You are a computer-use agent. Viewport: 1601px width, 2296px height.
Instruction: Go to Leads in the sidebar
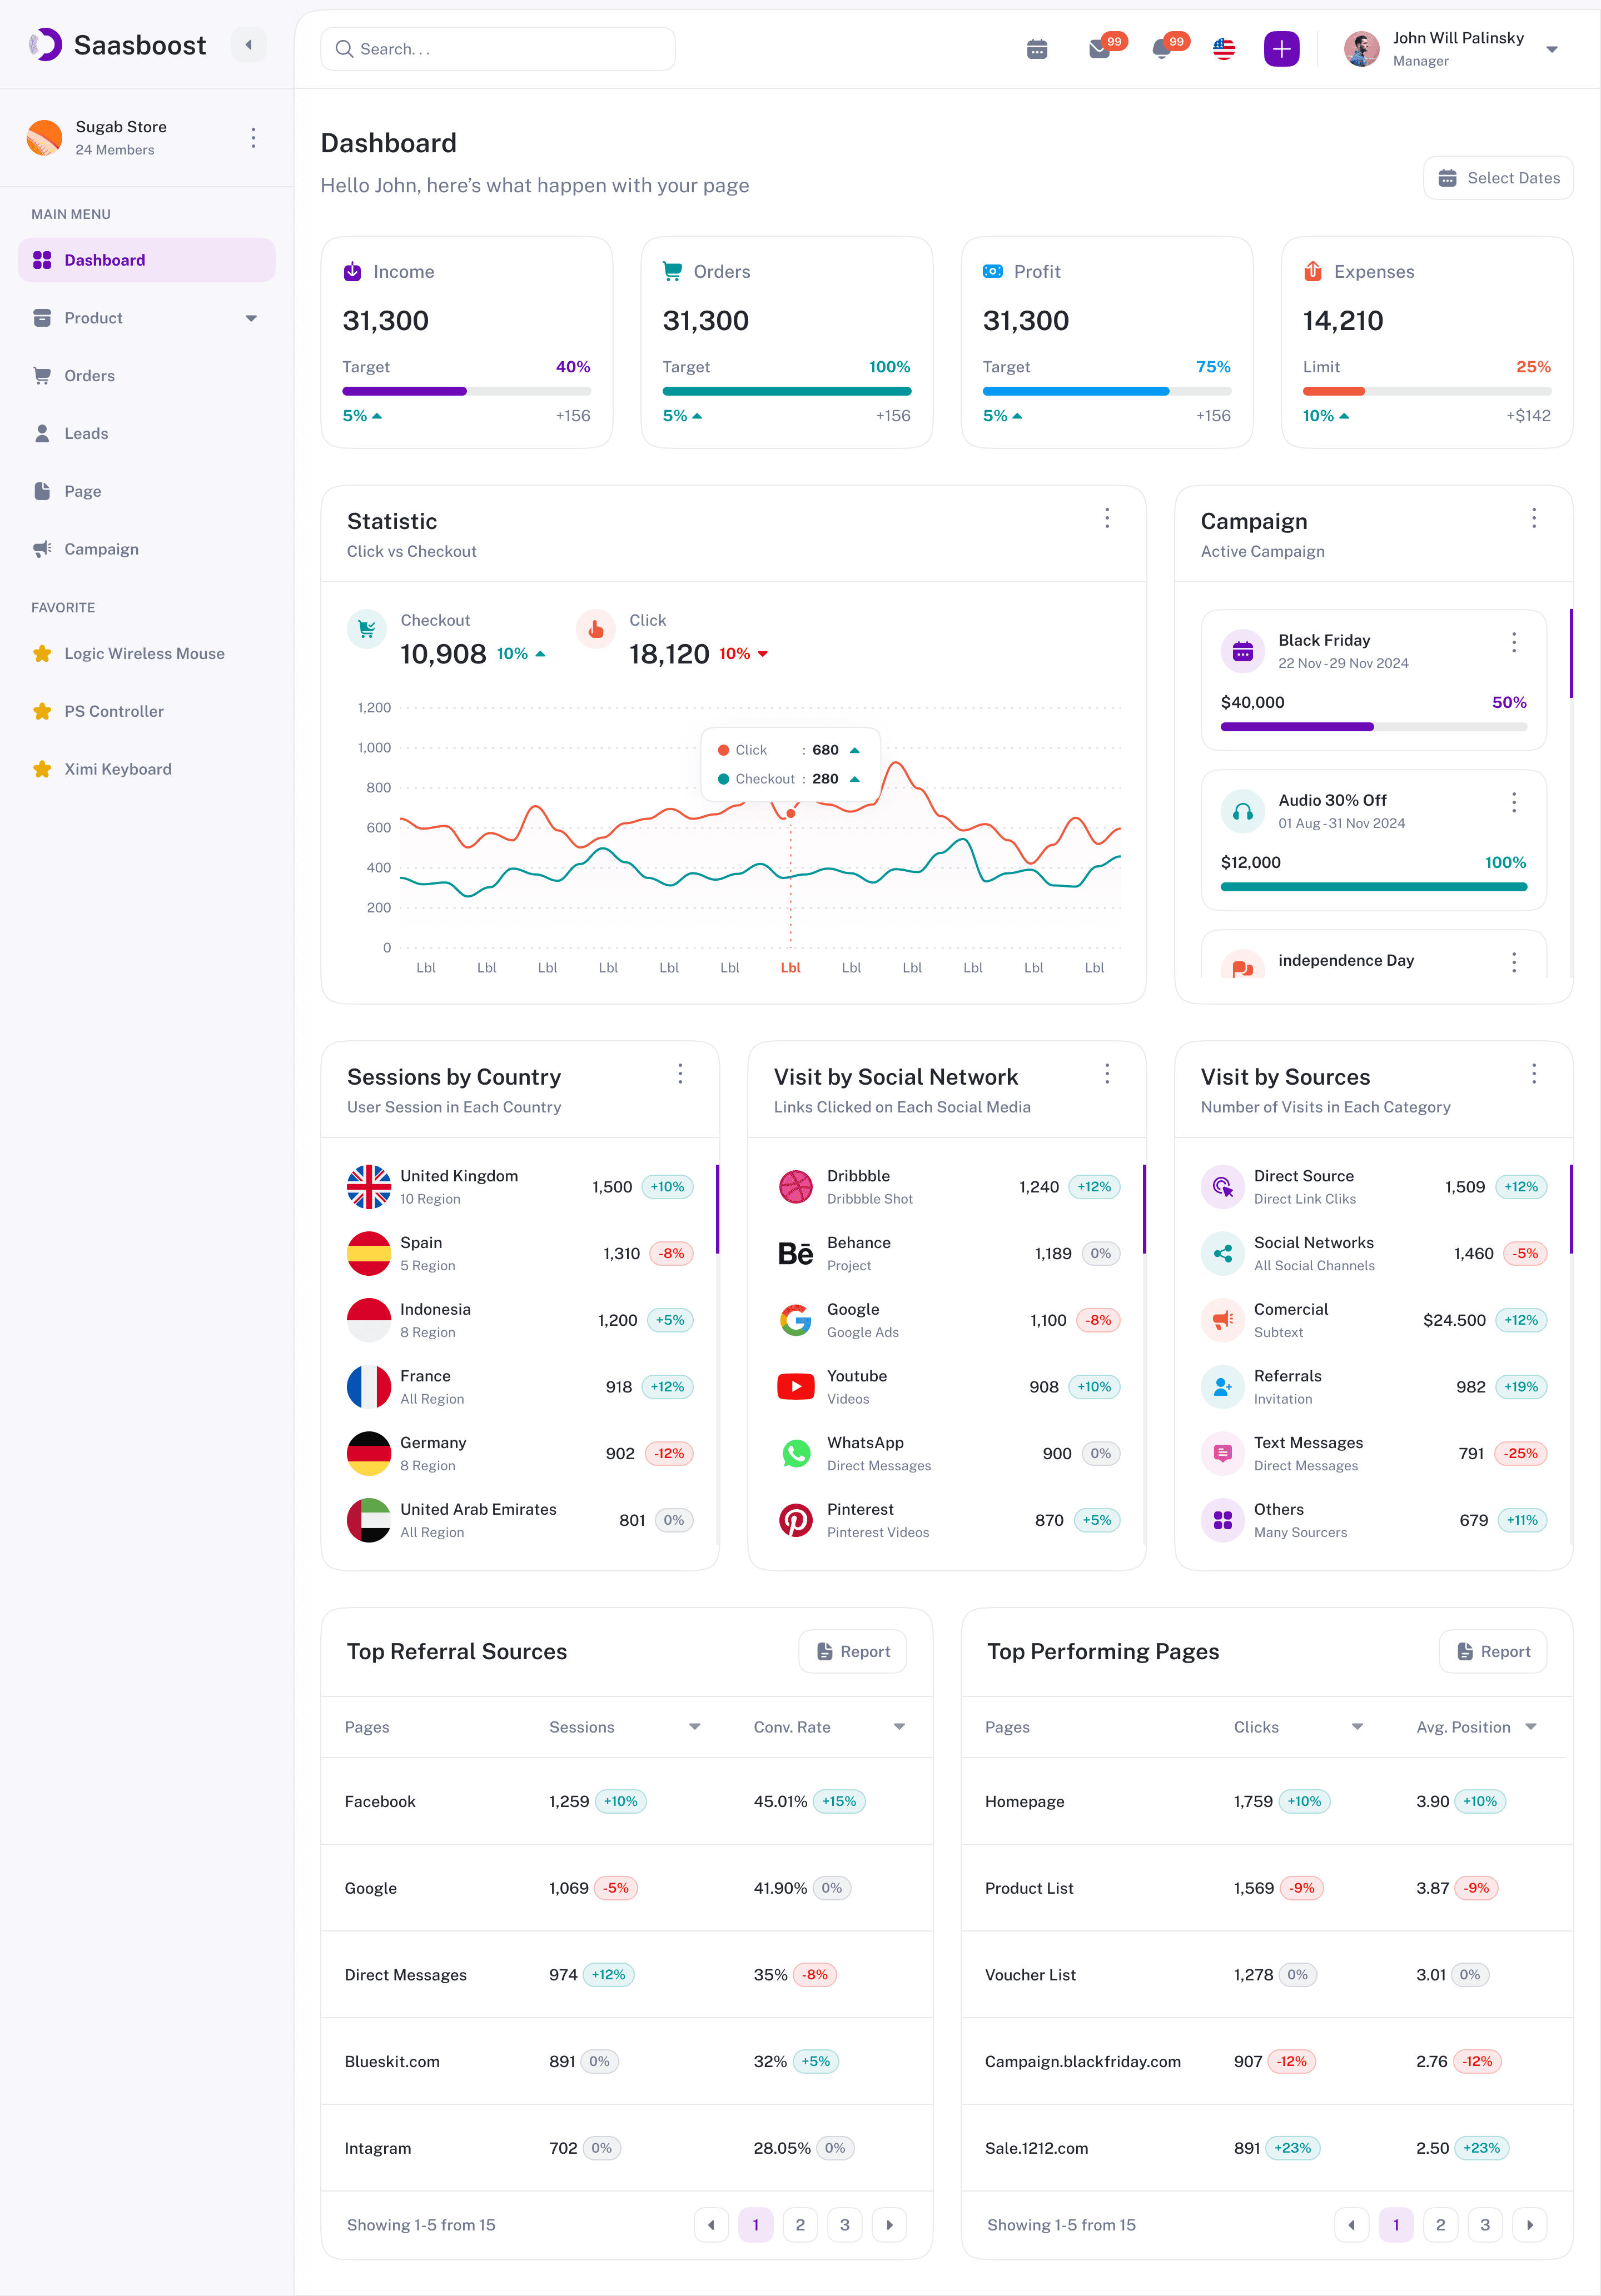tap(86, 434)
